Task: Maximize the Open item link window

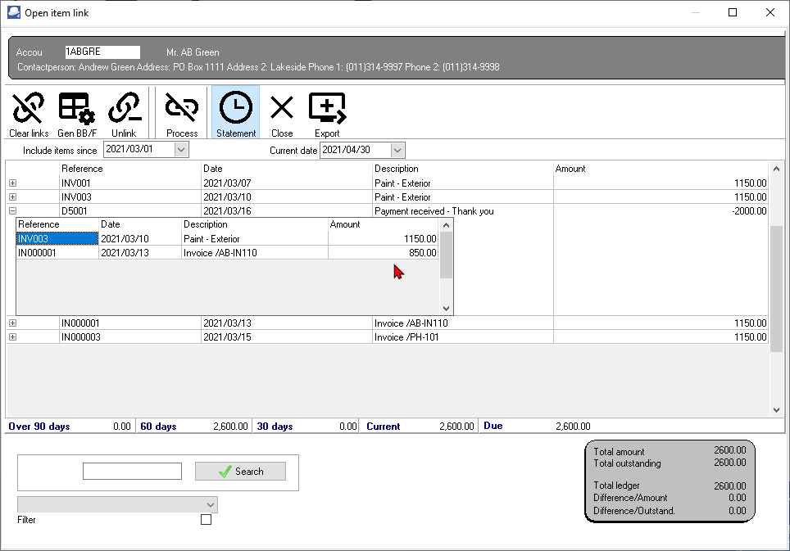Action: 733,12
